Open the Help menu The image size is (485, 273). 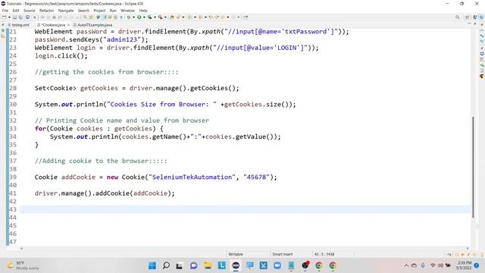[143, 11]
